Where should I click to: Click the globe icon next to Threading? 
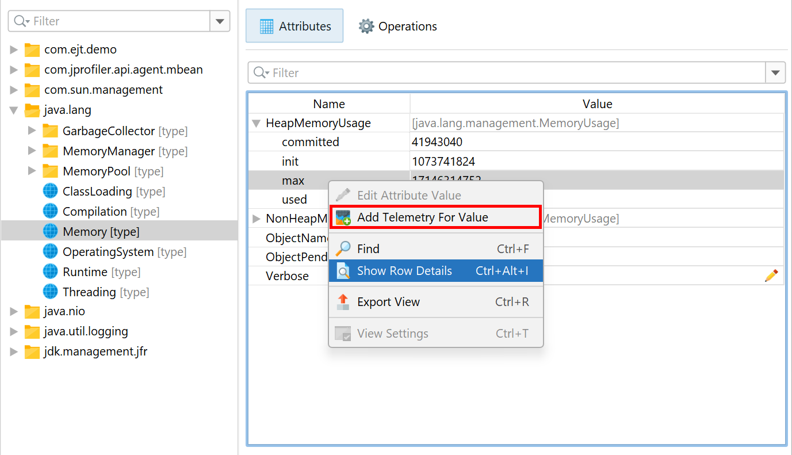tap(51, 292)
